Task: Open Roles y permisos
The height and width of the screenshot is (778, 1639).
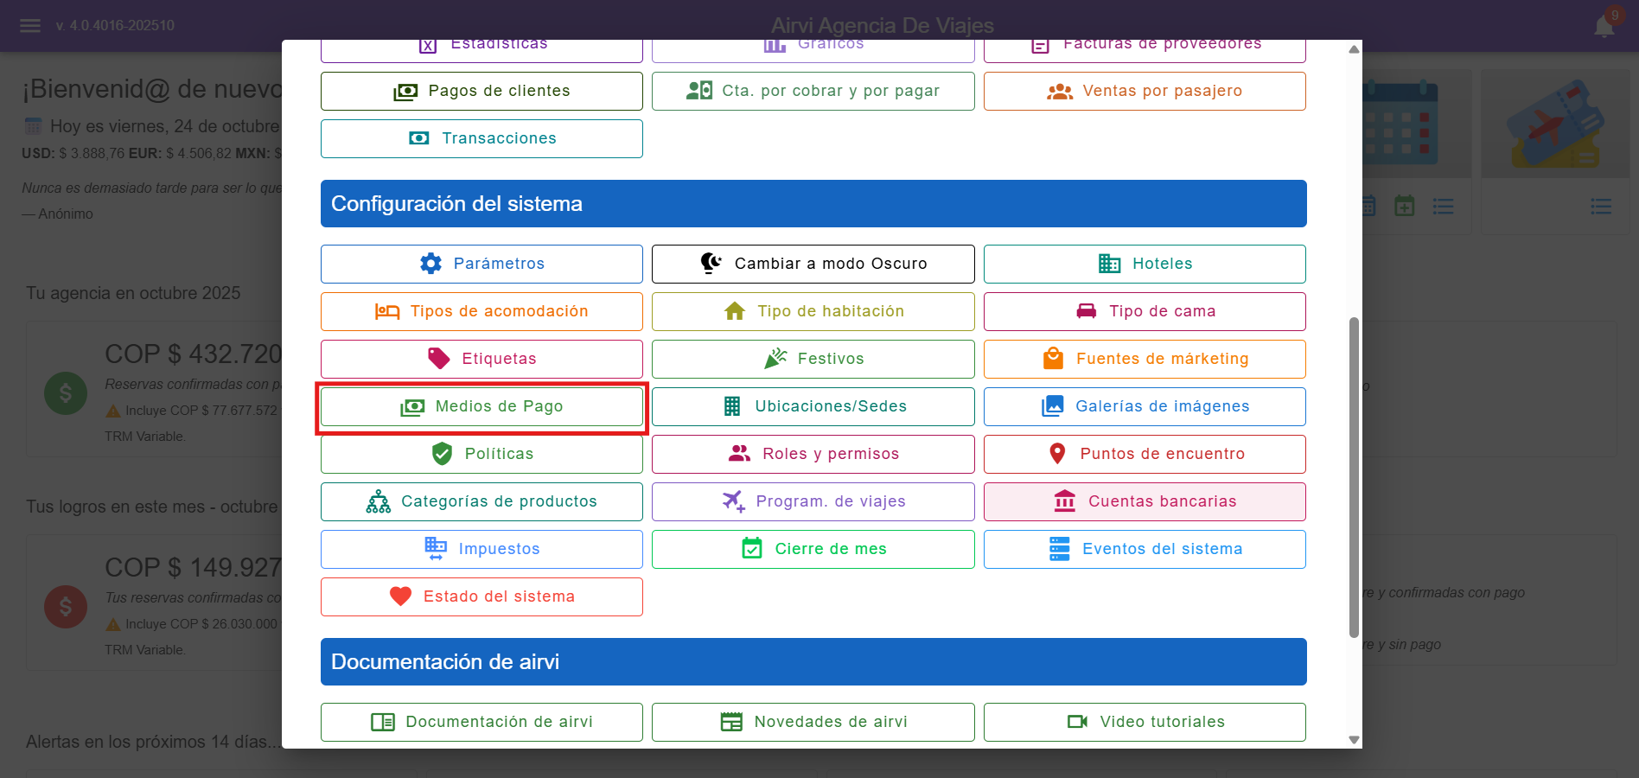Action: click(x=813, y=454)
